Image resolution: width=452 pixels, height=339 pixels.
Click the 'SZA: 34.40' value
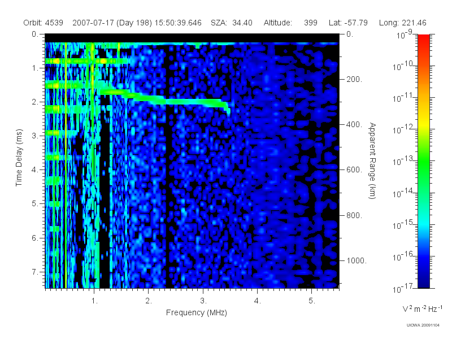click(x=232, y=23)
